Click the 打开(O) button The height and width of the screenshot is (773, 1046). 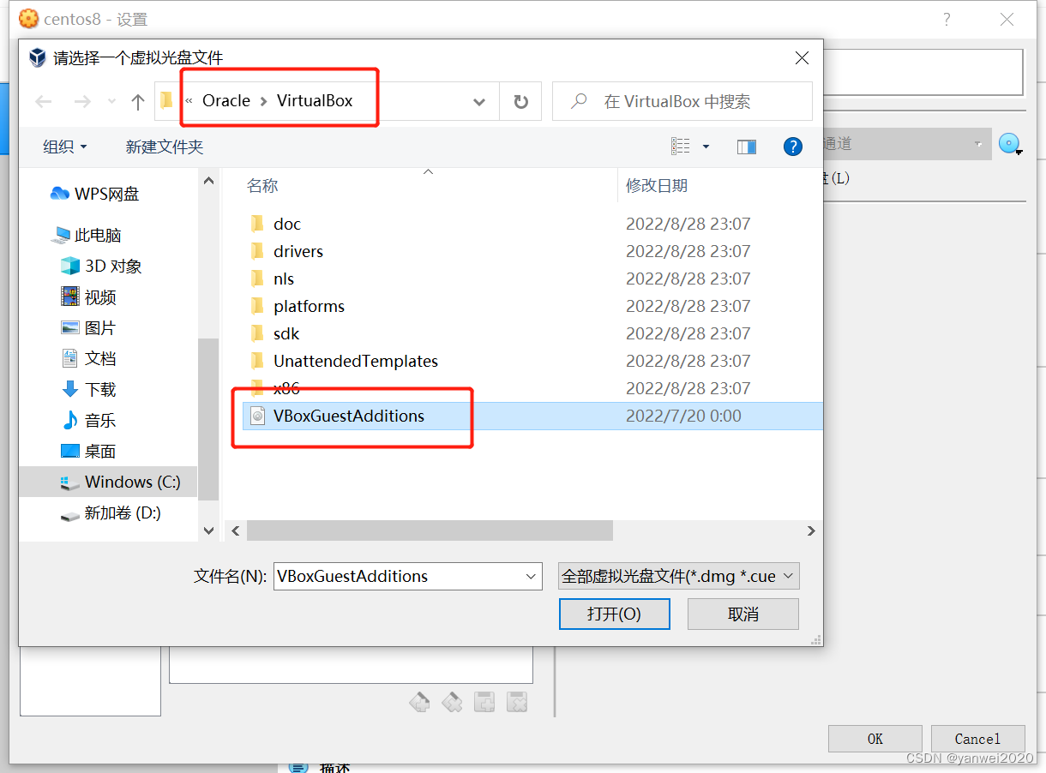(x=614, y=614)
